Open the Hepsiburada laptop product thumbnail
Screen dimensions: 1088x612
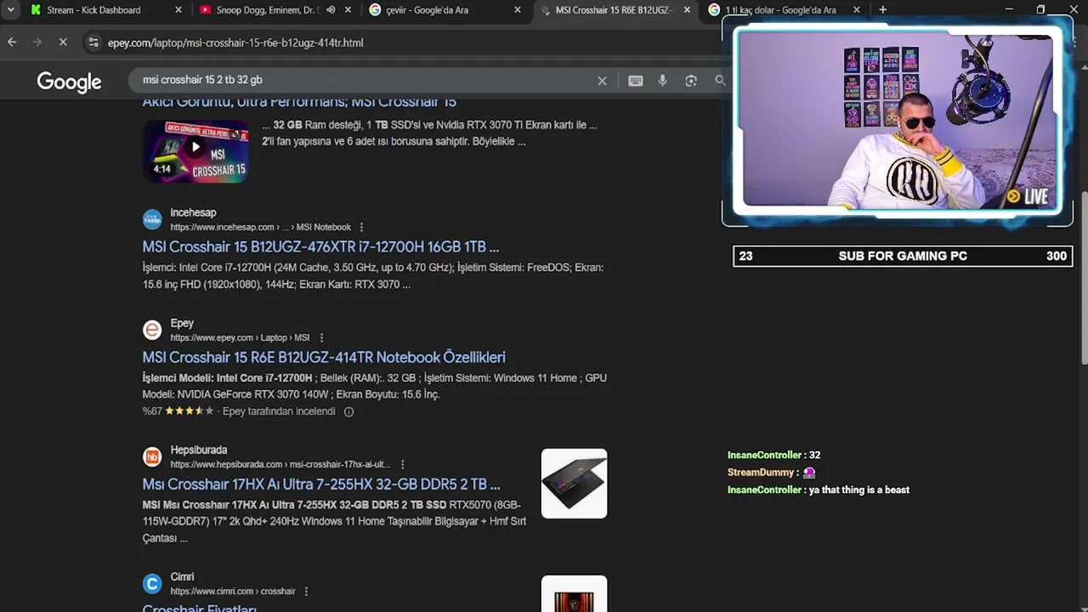[574, 484]
